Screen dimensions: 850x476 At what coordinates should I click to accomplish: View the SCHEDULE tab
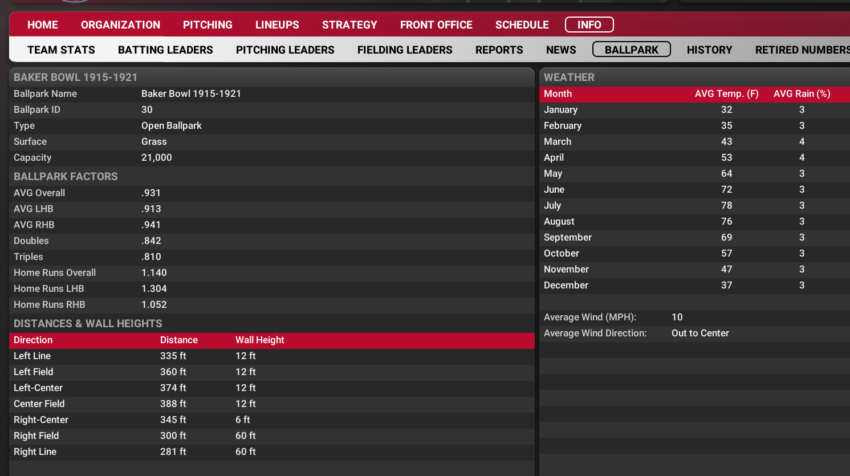coord(522,25)
